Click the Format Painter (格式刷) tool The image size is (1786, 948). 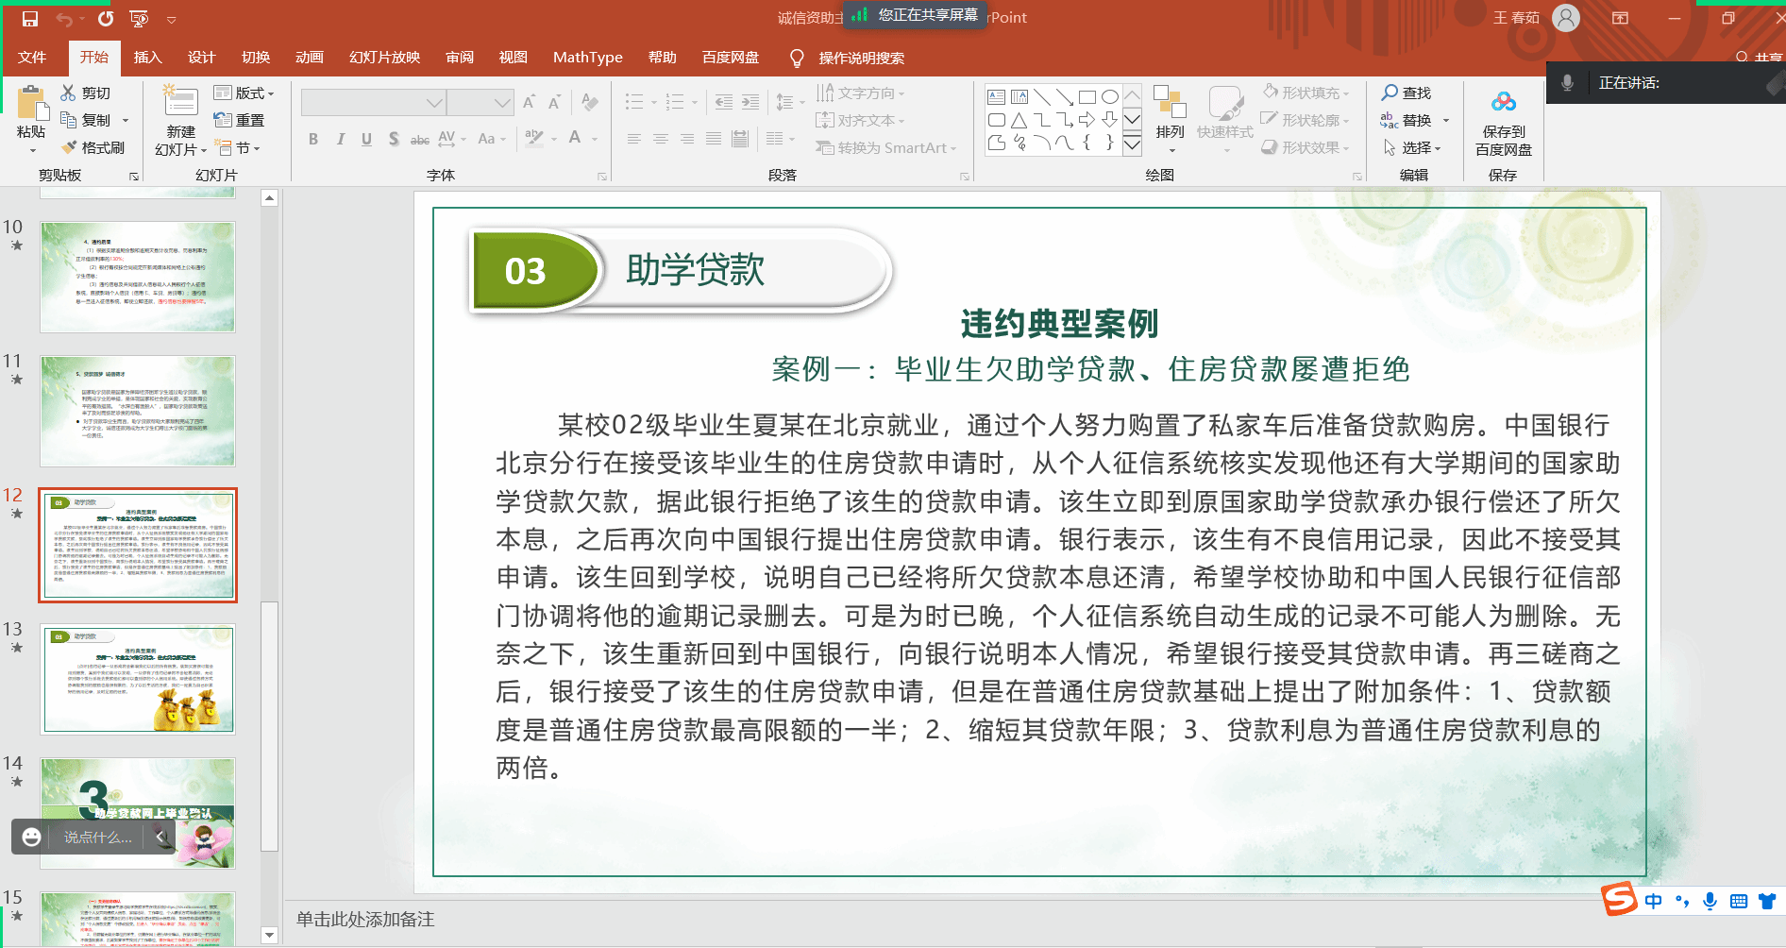(93, 147)
